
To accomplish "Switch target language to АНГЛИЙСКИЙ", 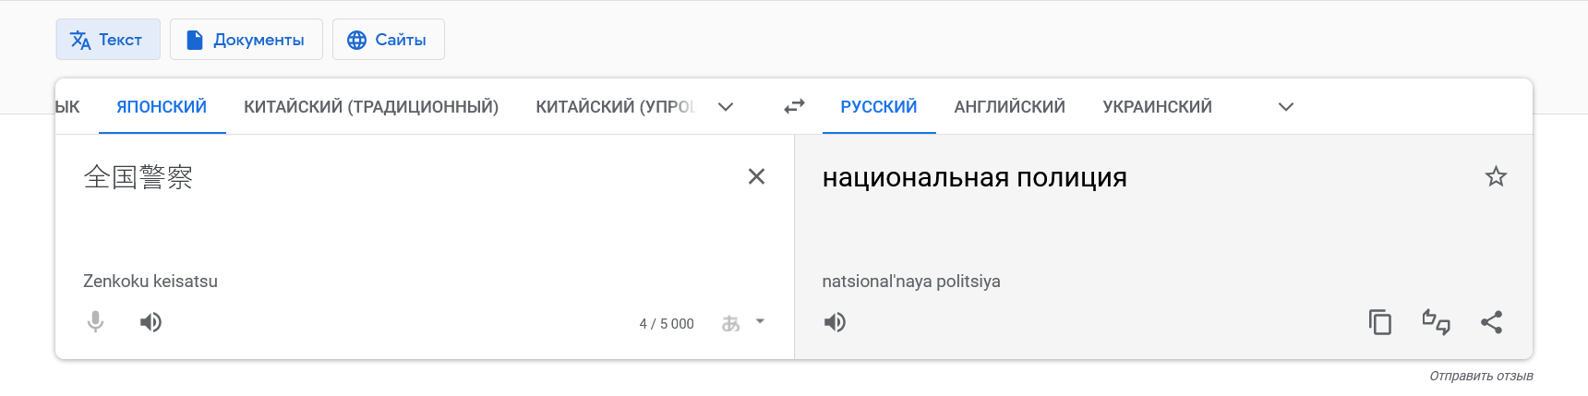I will [x=1009, y=107].
